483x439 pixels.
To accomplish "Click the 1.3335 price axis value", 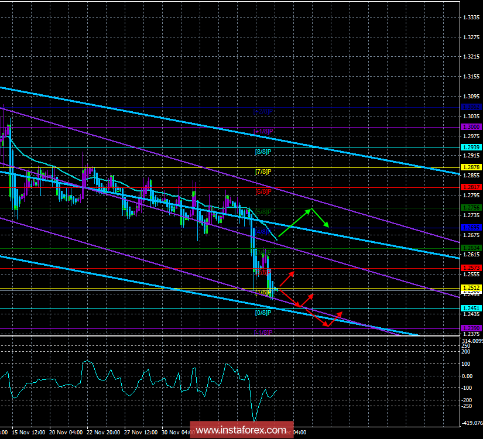I will pos(471,18).
